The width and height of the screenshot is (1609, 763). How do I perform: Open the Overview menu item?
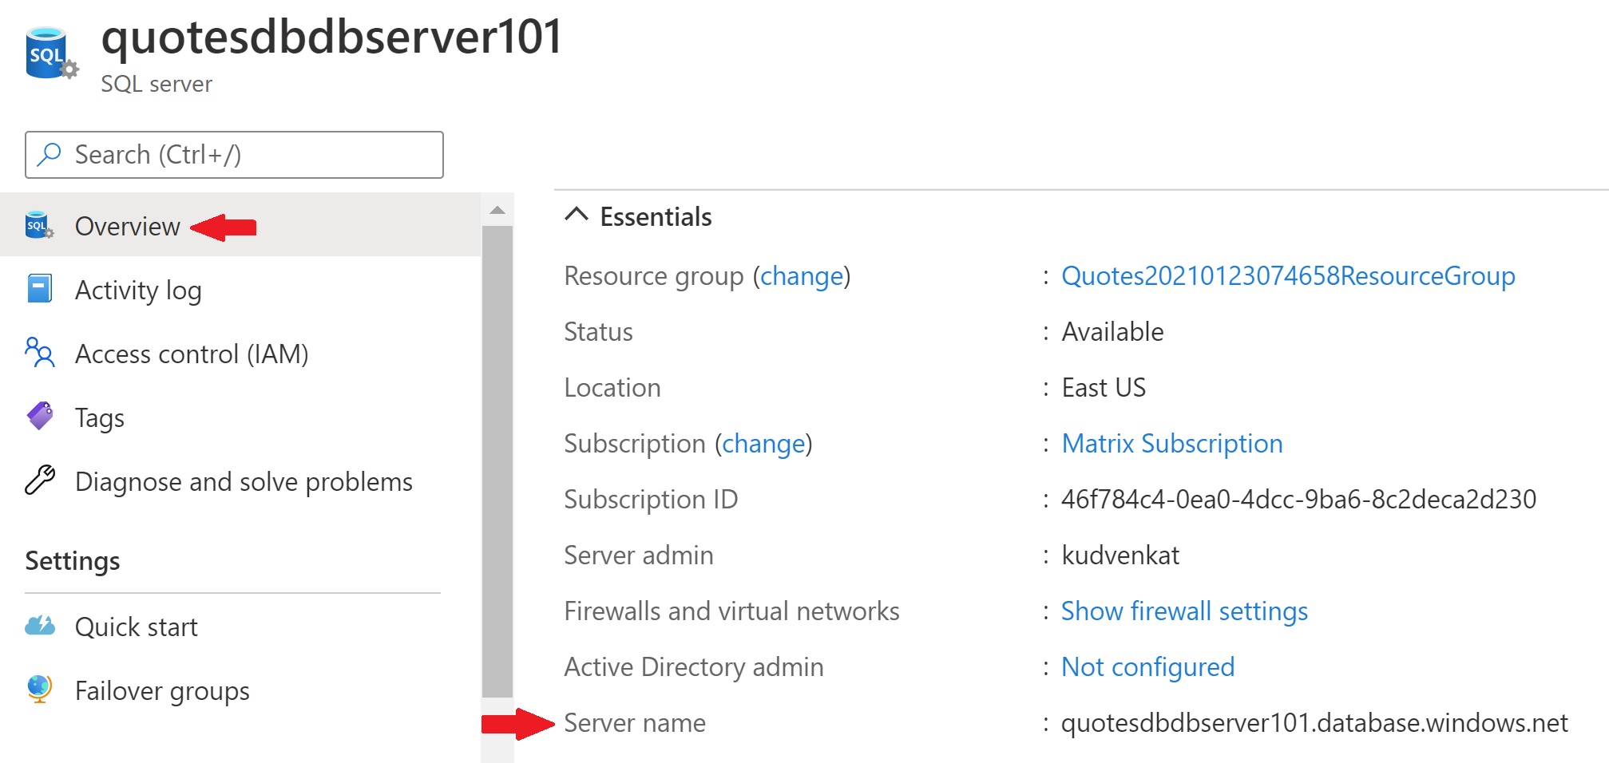(x=240, y=225)
